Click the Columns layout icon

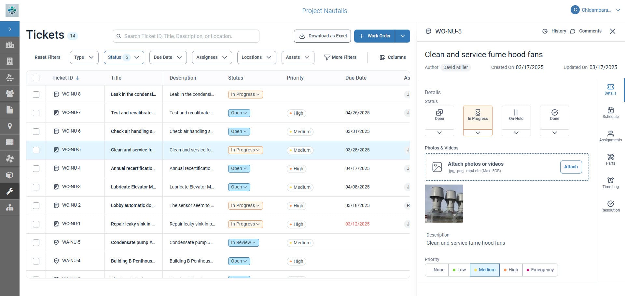[382, 58]
